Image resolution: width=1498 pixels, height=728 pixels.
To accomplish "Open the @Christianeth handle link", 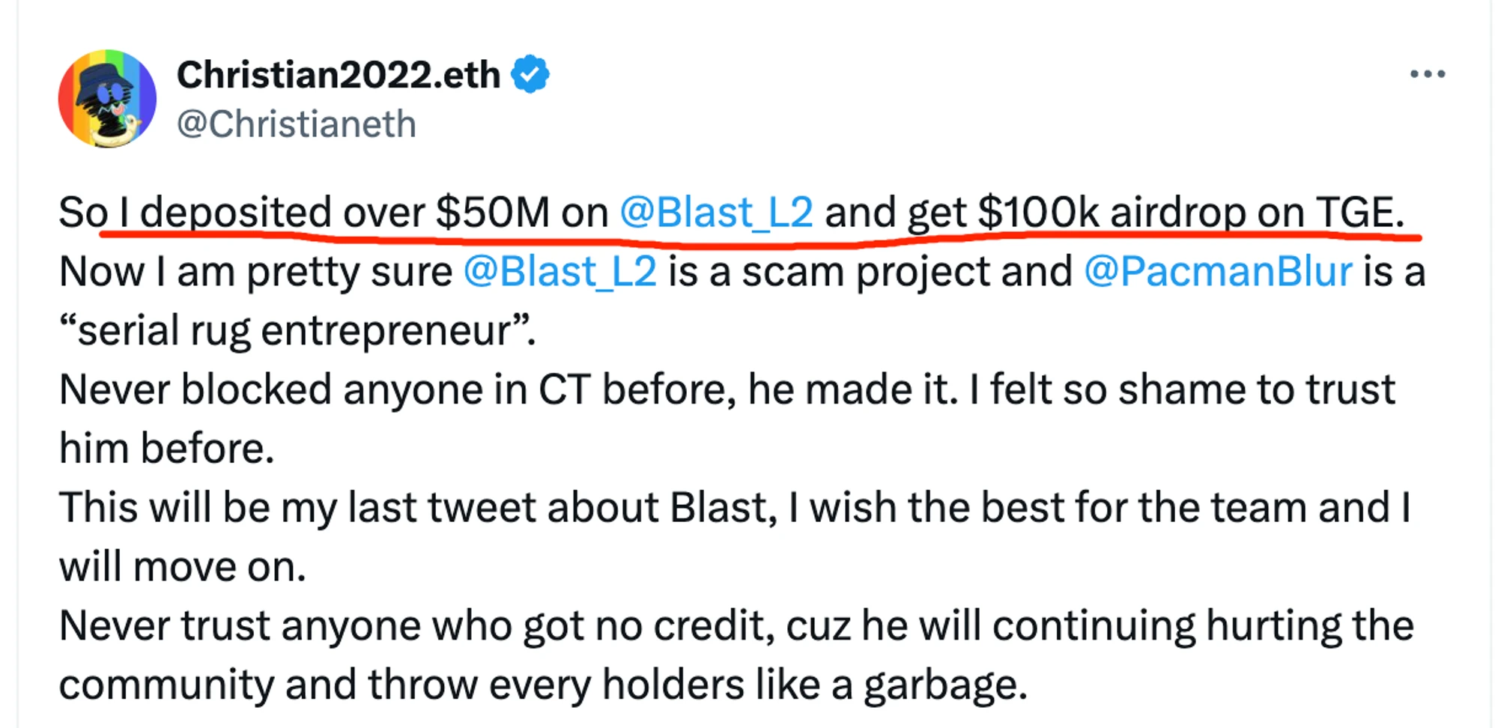I will click(x=297, y=124).
